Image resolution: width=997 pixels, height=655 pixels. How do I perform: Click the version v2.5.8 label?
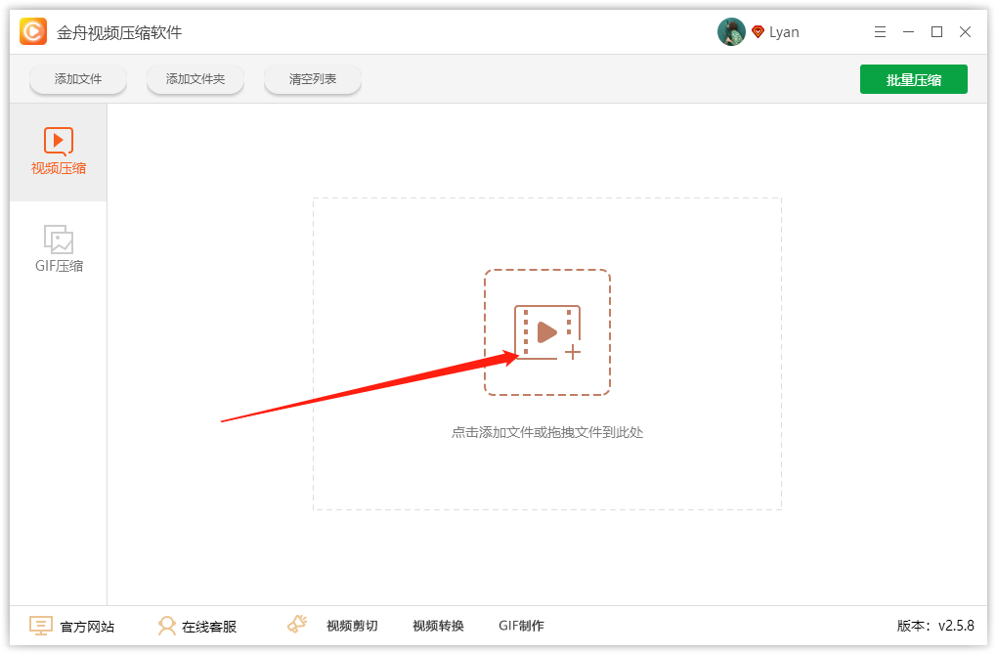(x=935, y=626)
